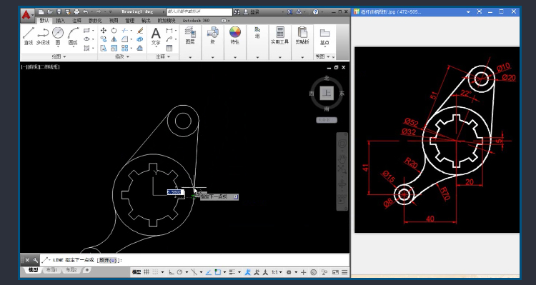
Task: Open the Layers (图层) panel button
Action: (x=190, y=36)
